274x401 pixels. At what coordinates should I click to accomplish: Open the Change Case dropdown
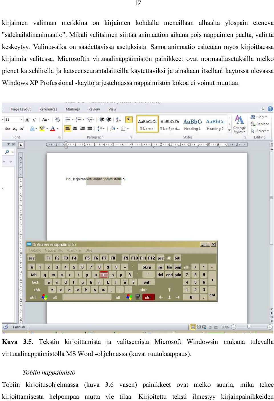click(x=46, y=119)
